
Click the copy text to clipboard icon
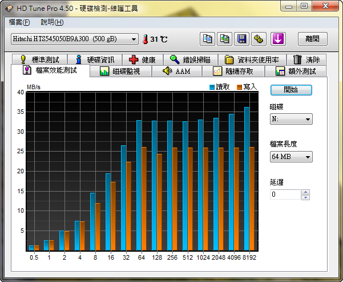(x=207, y=39)
